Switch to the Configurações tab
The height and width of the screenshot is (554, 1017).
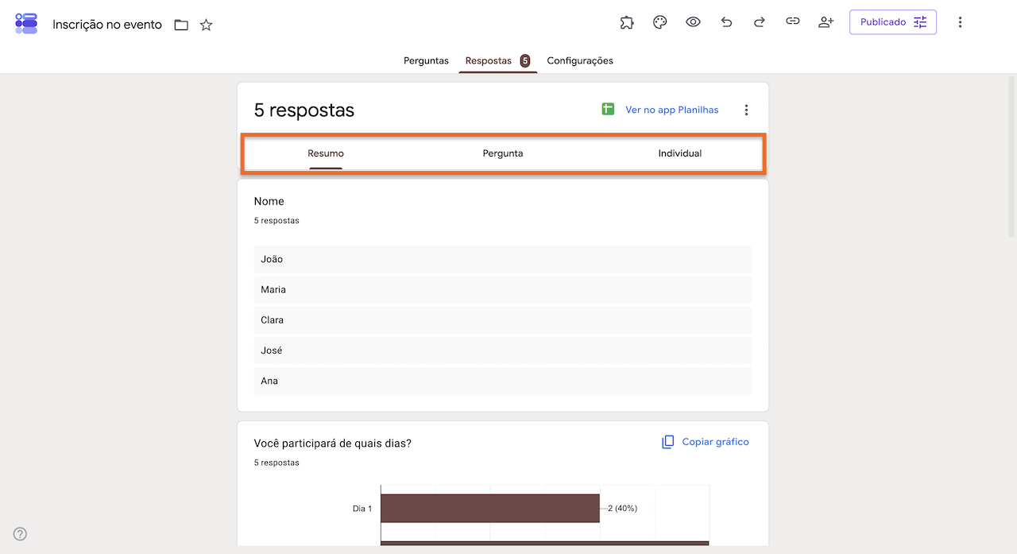point(580,60)
